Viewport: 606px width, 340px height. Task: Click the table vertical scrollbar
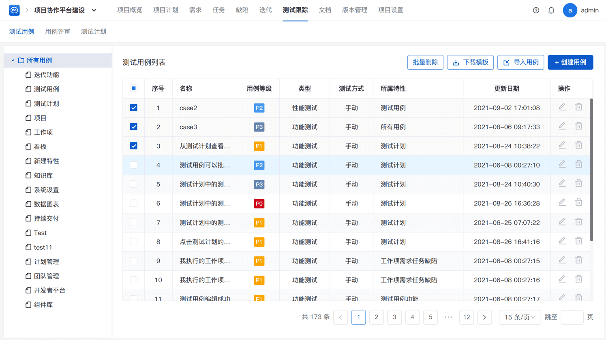click(591, 170)
